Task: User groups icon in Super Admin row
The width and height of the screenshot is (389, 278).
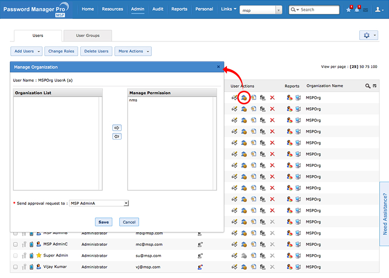Action: pos(263,256)
